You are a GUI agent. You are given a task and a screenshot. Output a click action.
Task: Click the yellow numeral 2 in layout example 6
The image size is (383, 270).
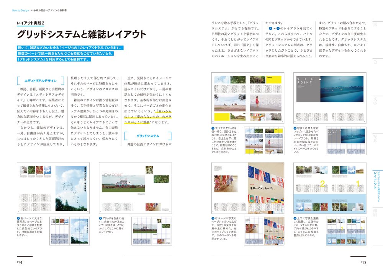(322, 184)
